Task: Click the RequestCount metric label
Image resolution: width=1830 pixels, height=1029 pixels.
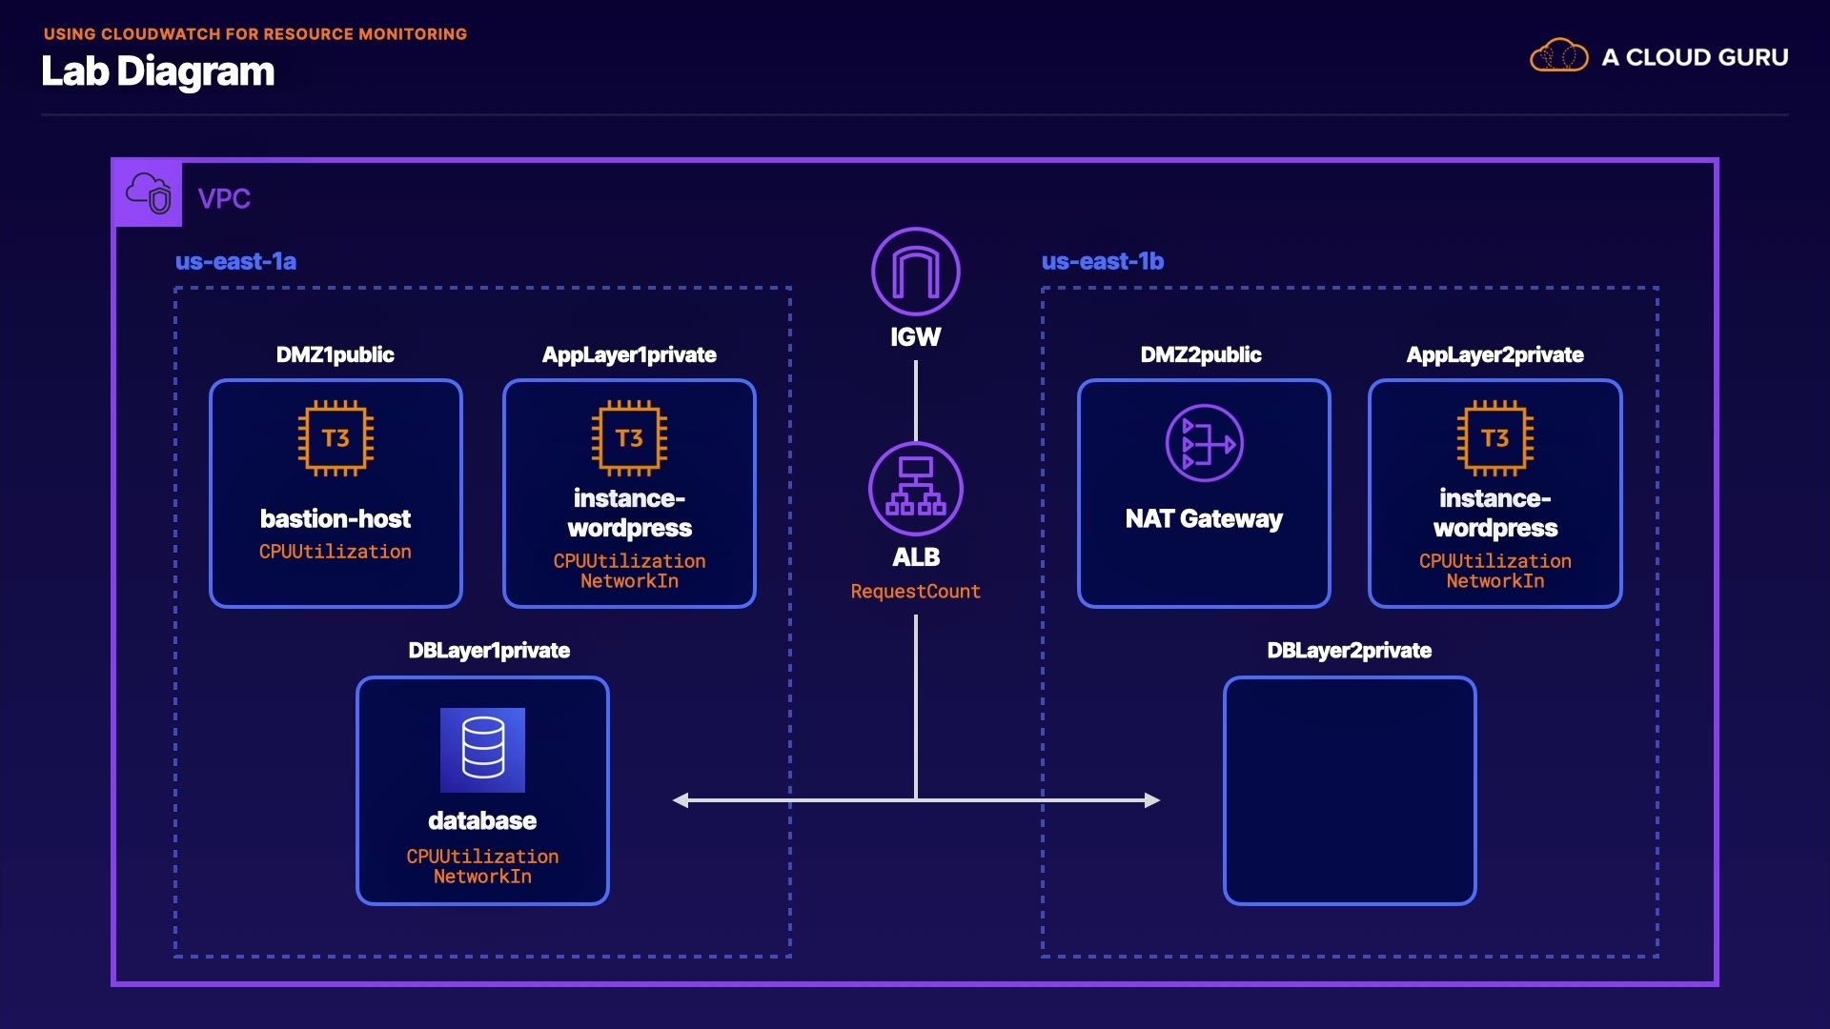Action: (x=915, y=592)
